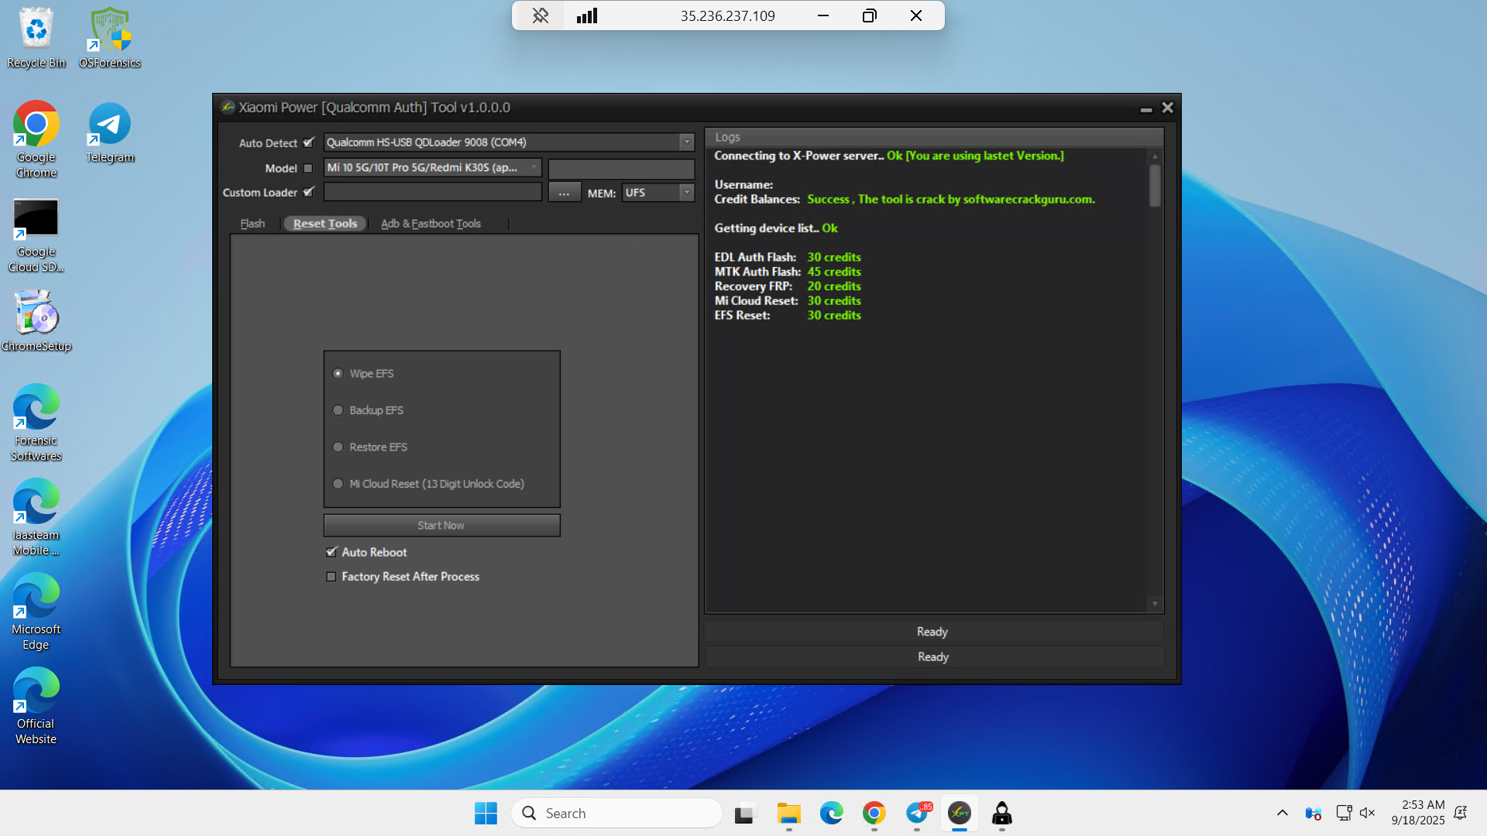Switch to the Flash tab
Screen dimensions: 1487x836
[252, 224]
